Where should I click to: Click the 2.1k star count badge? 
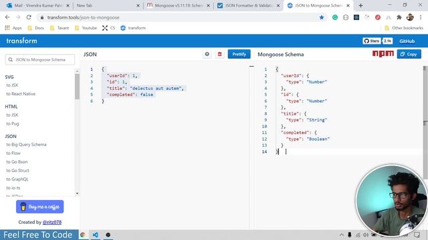tap(387, 41)
